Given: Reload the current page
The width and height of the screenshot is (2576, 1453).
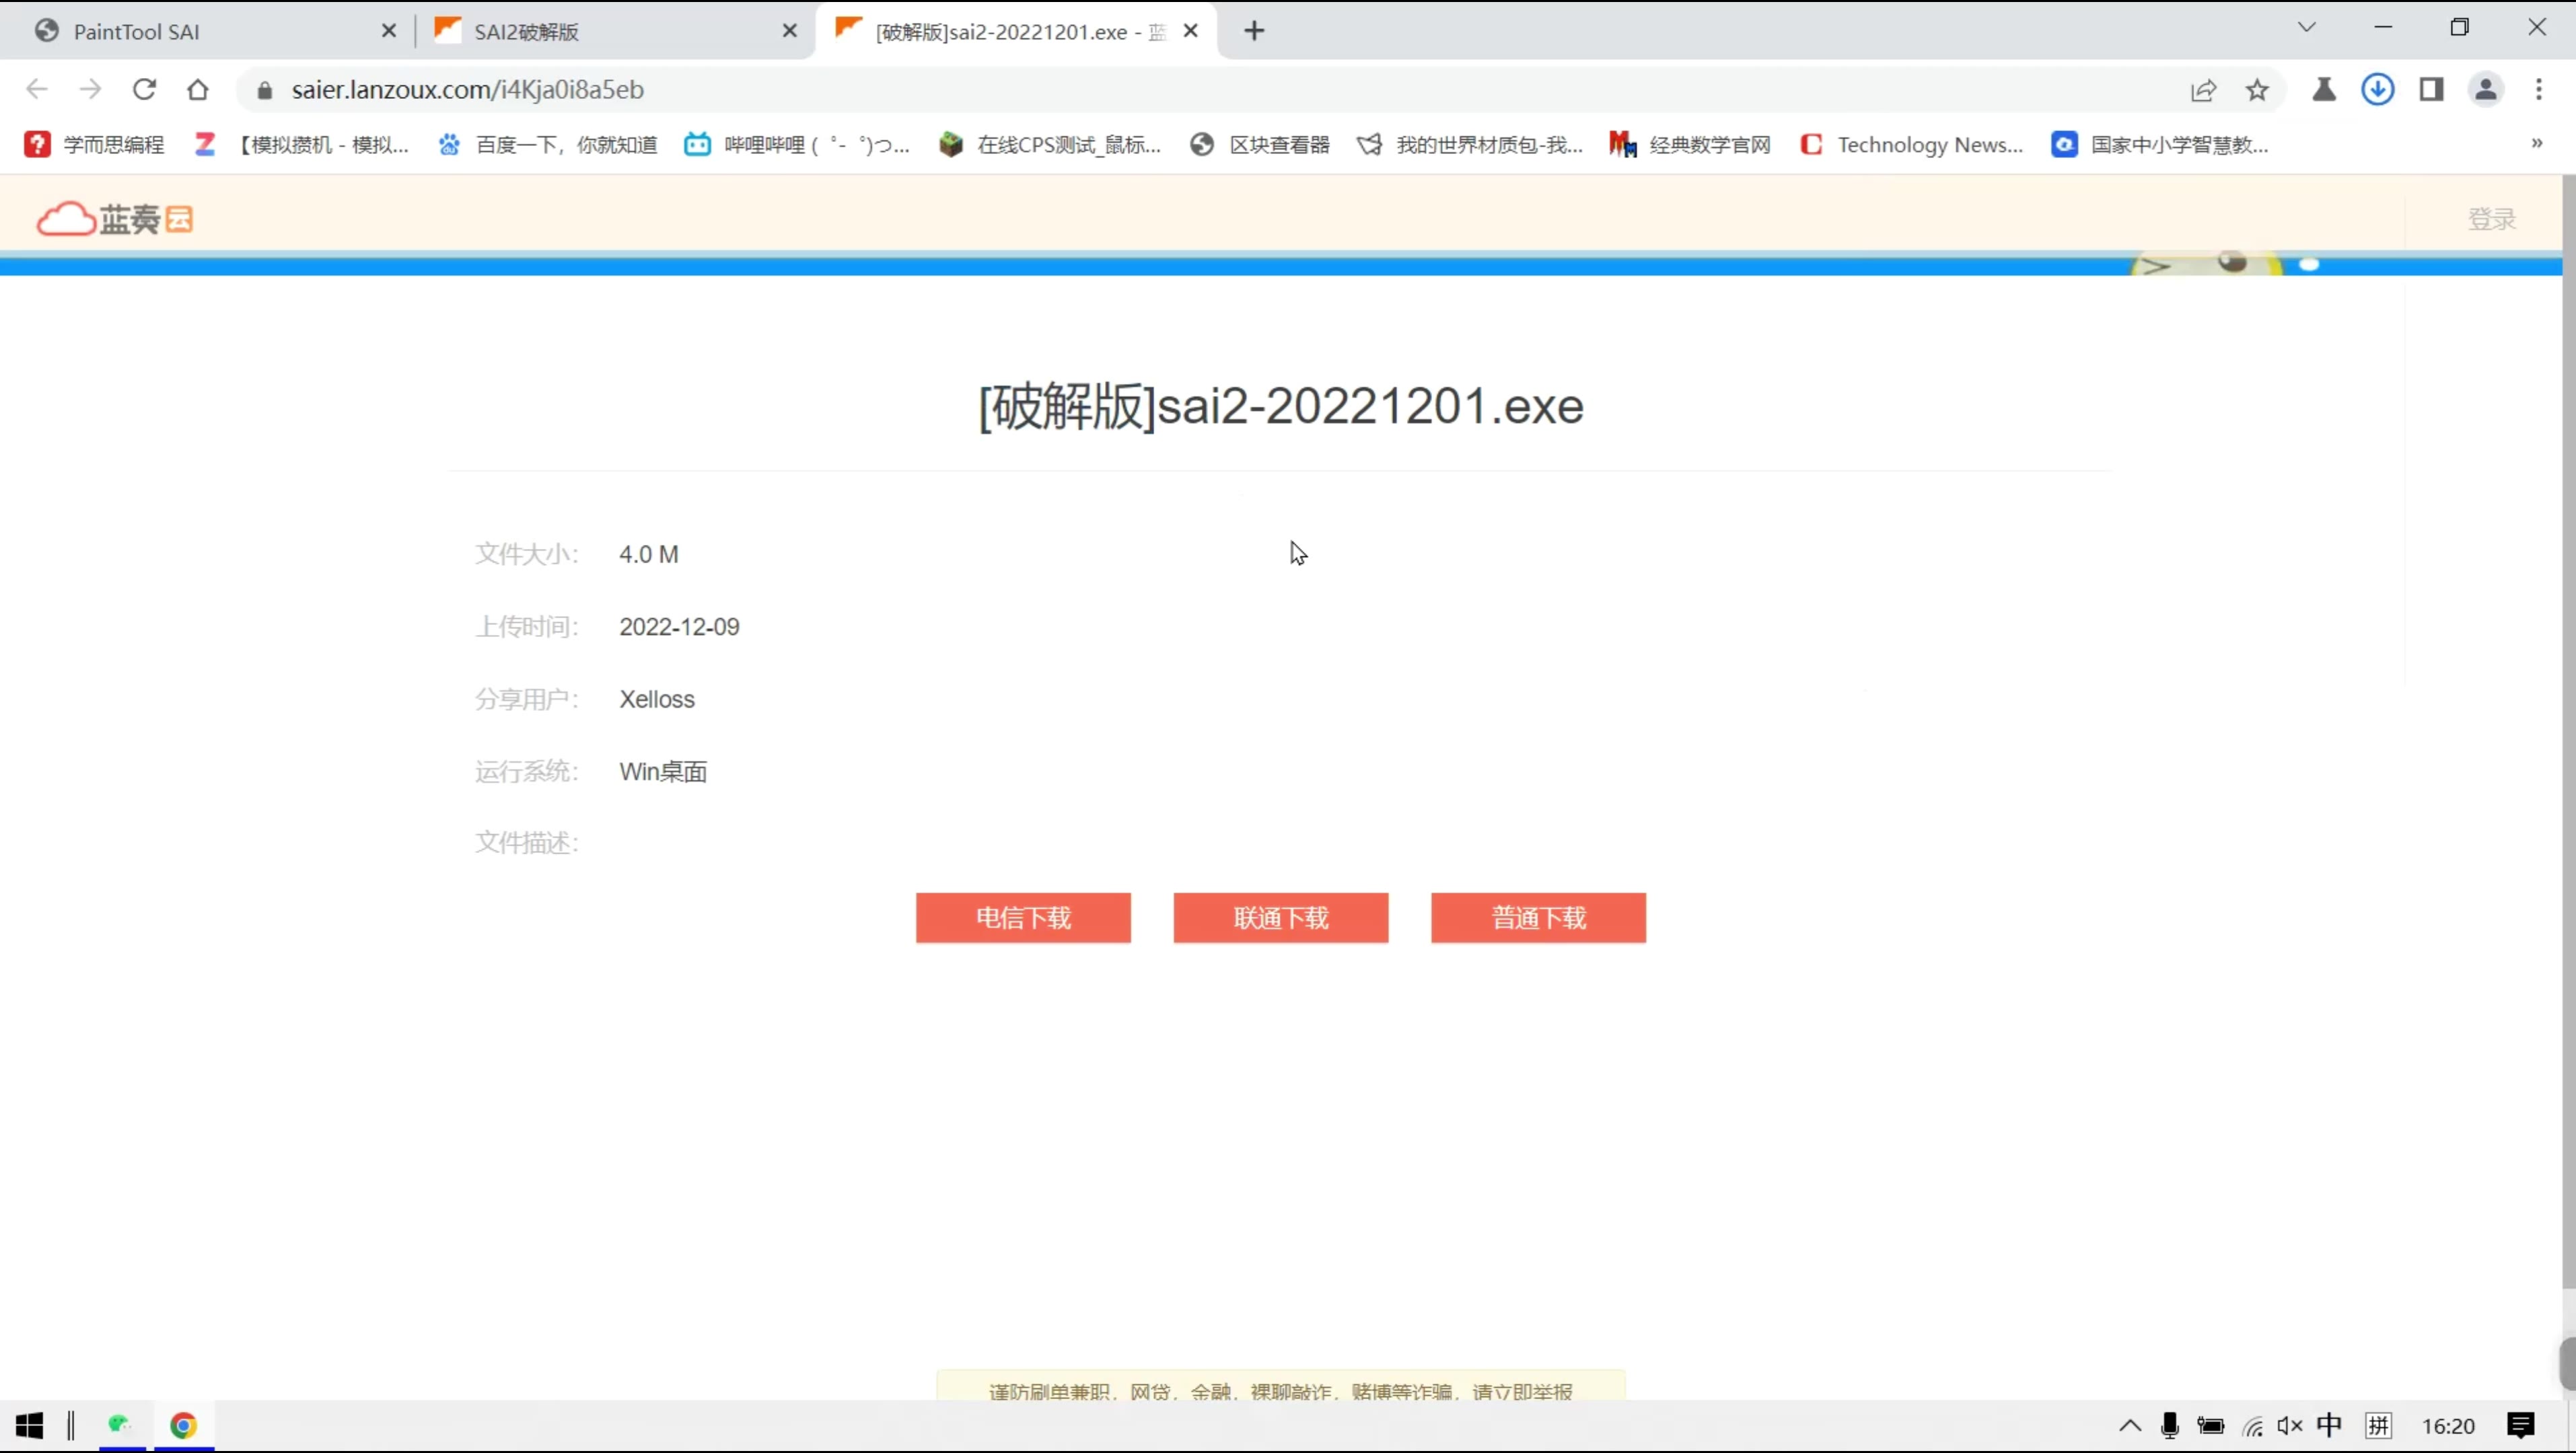Looking at the screenshot, I should [x=144, y=90].
